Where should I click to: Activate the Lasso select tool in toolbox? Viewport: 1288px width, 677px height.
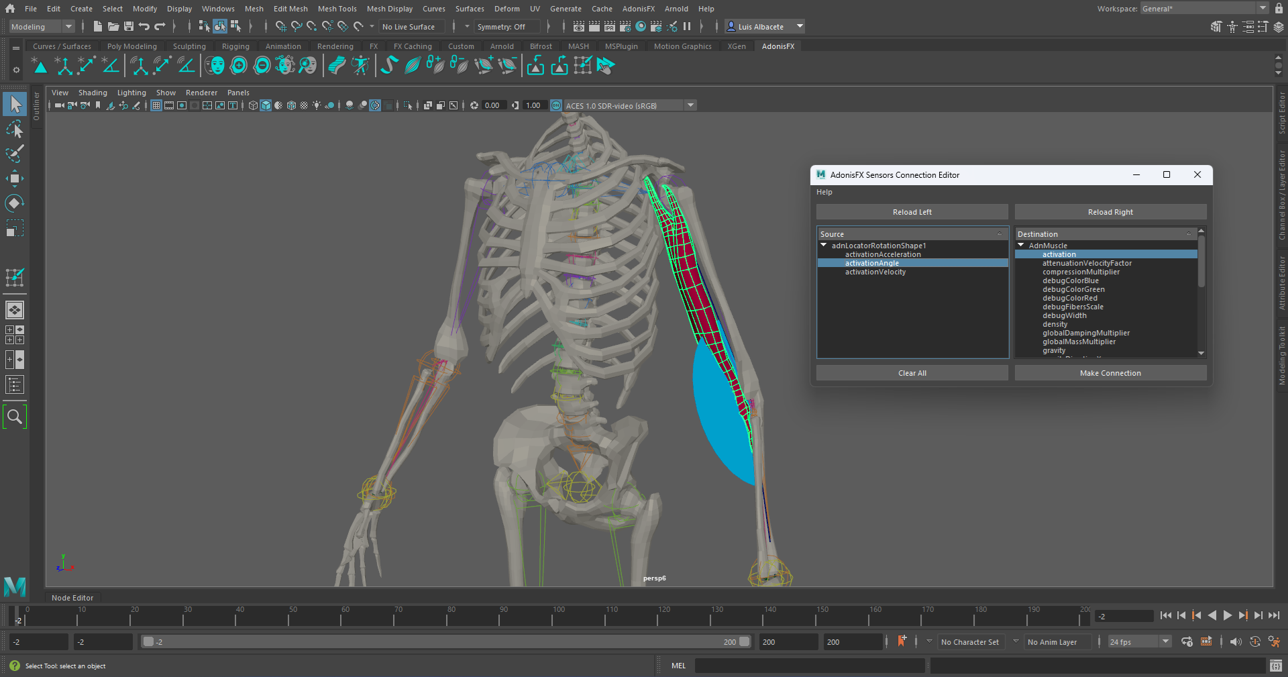click(15, 129)
